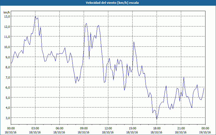Click the 15:00 time axis label
This screenshot has height=135, width=216.
click(132, 129)
